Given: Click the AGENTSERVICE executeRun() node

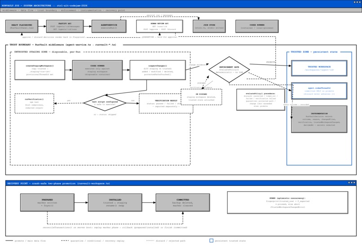Looking at the screenshot, I should tap(109, 26).
